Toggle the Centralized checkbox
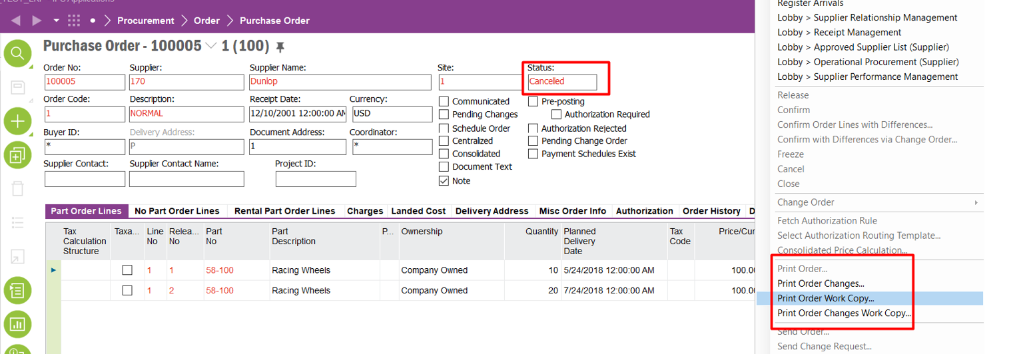Image resolution: width=1031 pixels, height=354 pixels. click(x=444, y=140)
